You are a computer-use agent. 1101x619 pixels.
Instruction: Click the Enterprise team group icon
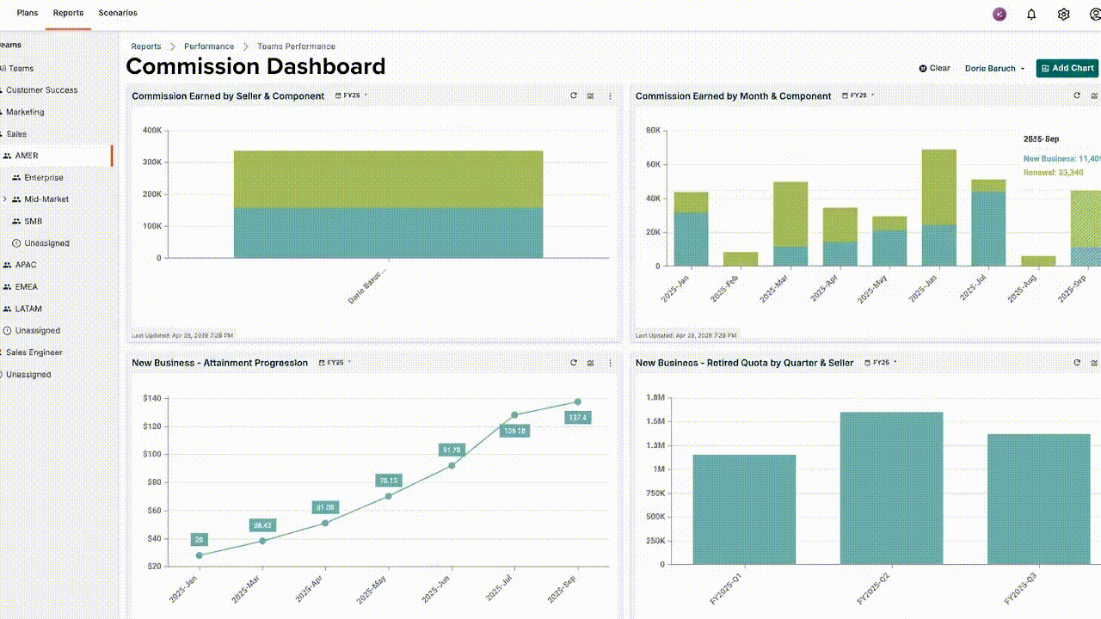(x=16, y=178)
